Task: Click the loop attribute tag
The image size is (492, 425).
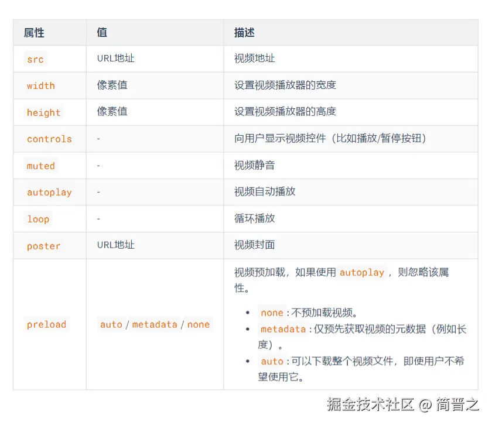Action: [x=38, y=219]
